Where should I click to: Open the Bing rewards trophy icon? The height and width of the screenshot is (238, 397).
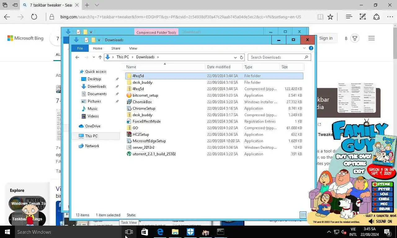point(355,38)
